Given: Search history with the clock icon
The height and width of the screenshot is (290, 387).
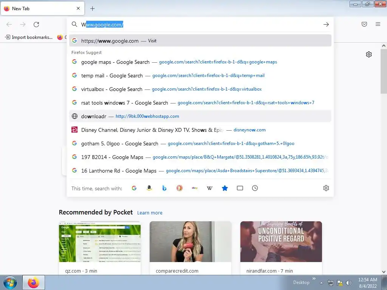Looking at the screenshot, I should pos(255,188).
